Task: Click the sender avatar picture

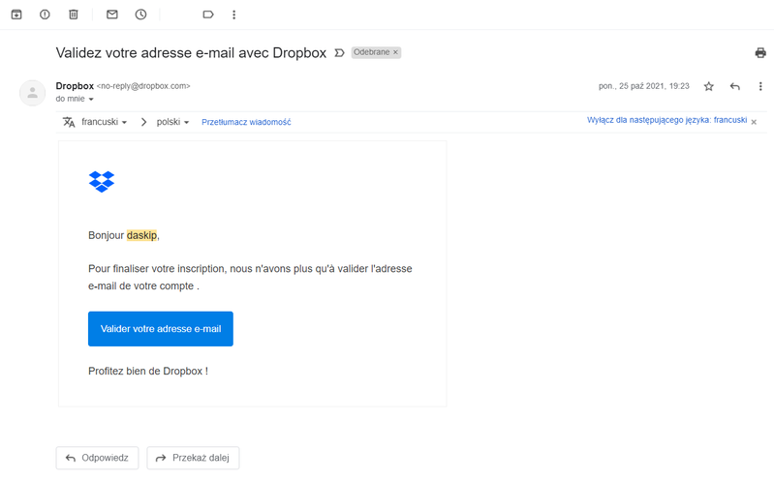Action: click(32, 93)
